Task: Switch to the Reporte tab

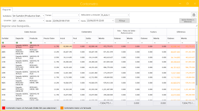Action: (x=7, y=10)
